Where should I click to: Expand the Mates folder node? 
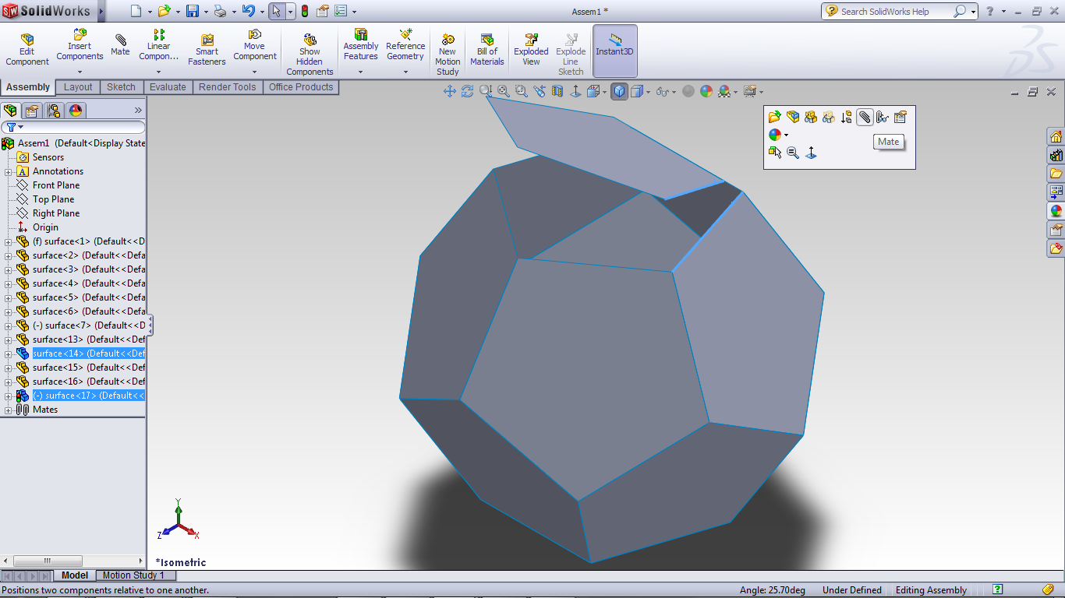9,410
